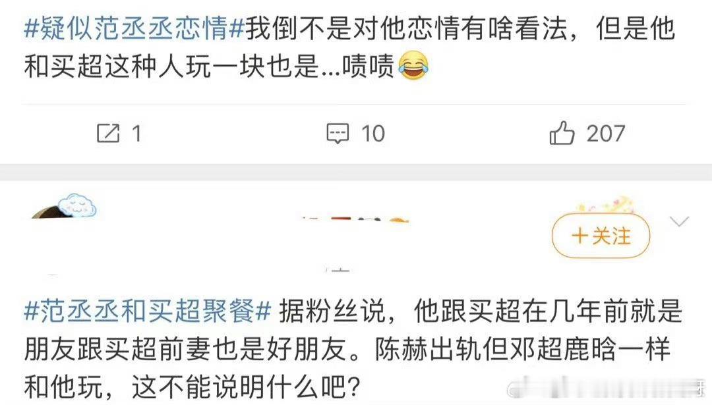Tap the cloud badge on the avatar

coord(77,205)
